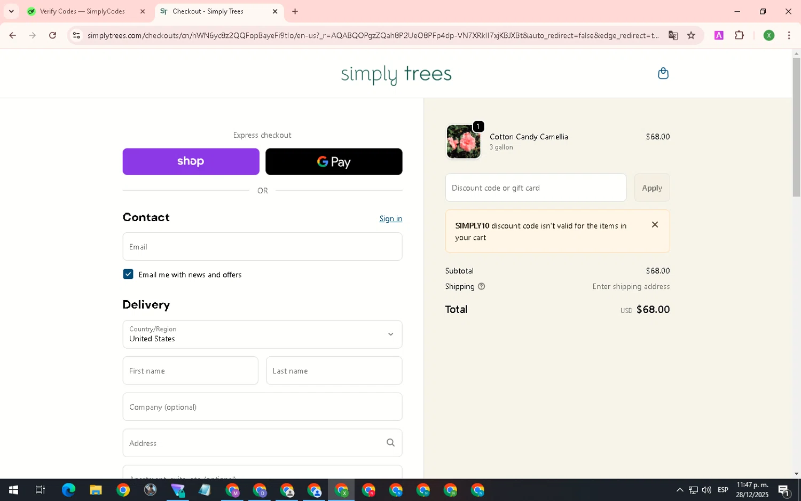Click the Sign in link
Screen dimensions: 801x501
[390, 218]
